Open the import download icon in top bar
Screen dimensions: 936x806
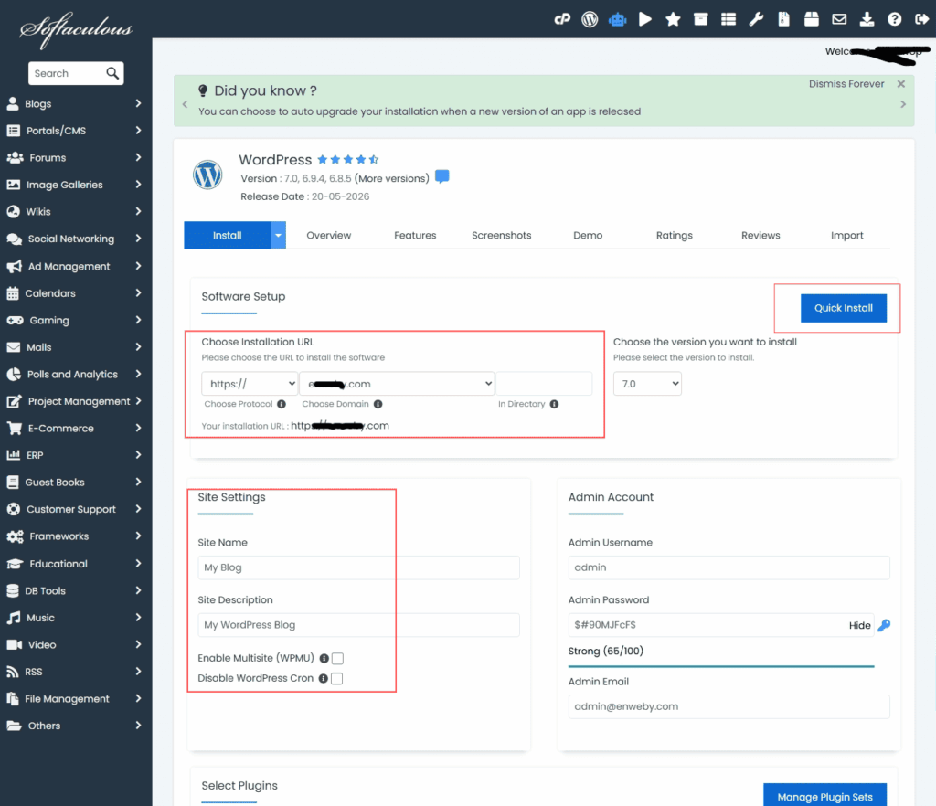coord(867,20)
